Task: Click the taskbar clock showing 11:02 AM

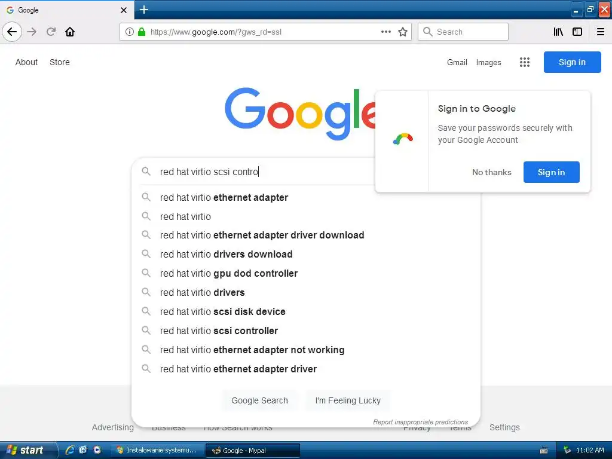Action: (590, 450)
